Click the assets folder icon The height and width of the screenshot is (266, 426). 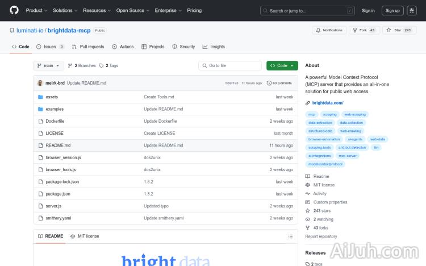[40, 97]
